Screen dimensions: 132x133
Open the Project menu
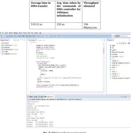coord(25,33)
